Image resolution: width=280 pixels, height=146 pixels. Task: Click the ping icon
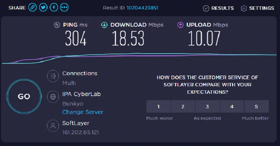57,25
